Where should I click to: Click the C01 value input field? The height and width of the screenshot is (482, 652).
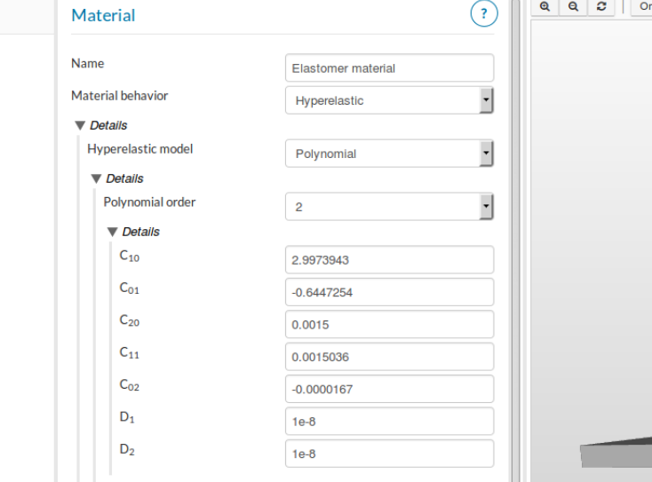[x=389, y=292]
